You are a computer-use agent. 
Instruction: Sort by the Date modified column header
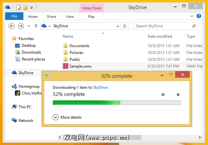160,36
